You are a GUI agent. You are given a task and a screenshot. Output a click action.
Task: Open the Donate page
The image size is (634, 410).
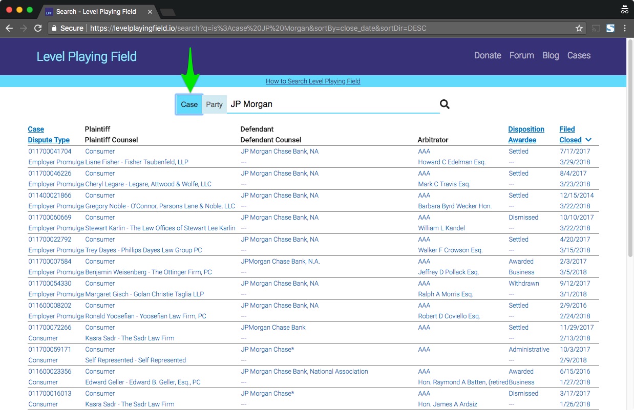[x=488, y=55]
